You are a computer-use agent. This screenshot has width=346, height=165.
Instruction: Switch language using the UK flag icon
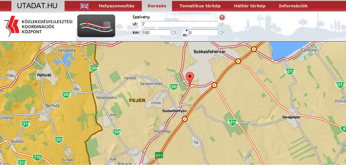coord(84,6)
